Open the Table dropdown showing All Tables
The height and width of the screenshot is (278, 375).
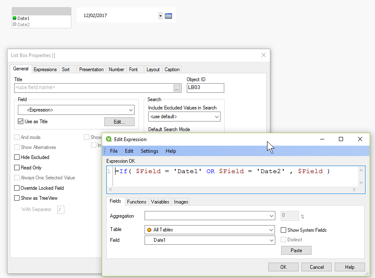click(271, 230)
